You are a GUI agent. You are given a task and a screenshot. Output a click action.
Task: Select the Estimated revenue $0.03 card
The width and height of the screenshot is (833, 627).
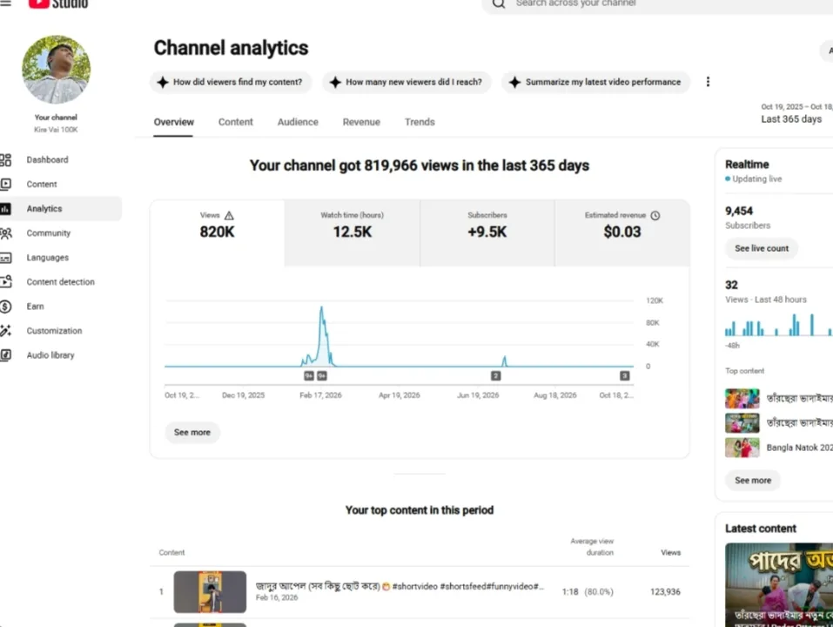tap(622, 233)
